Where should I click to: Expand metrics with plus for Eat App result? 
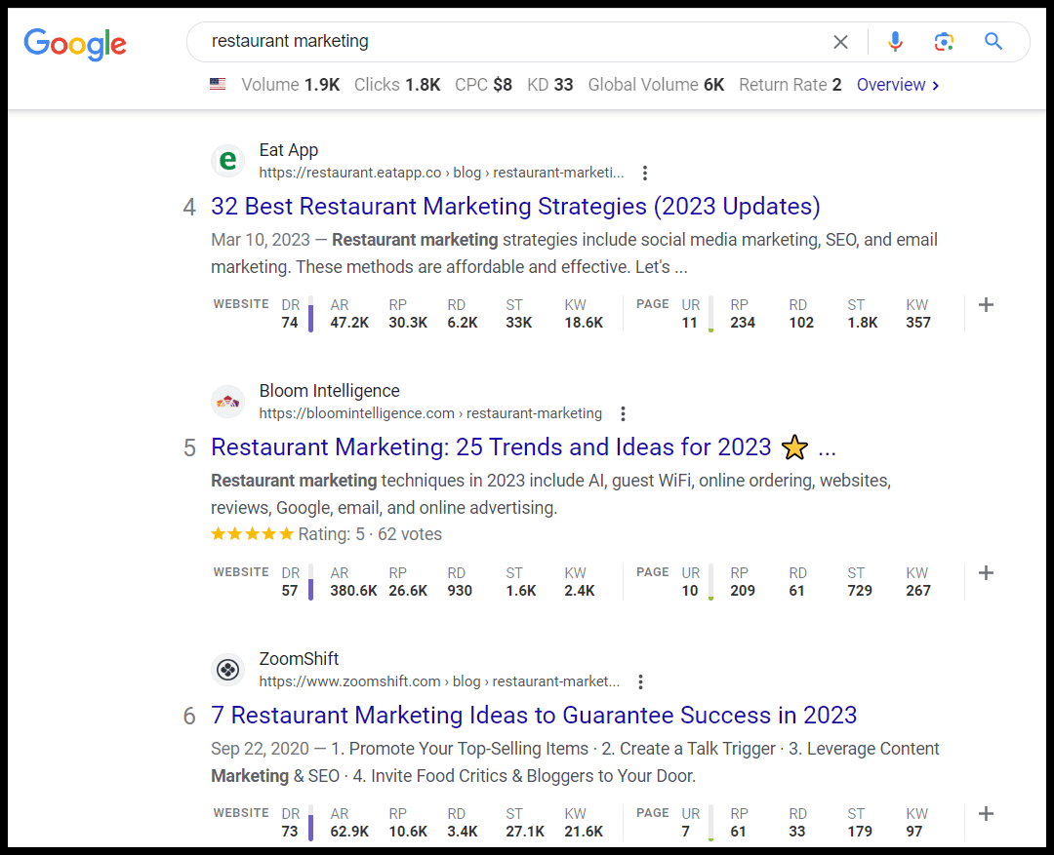click(x=986, y=305)
